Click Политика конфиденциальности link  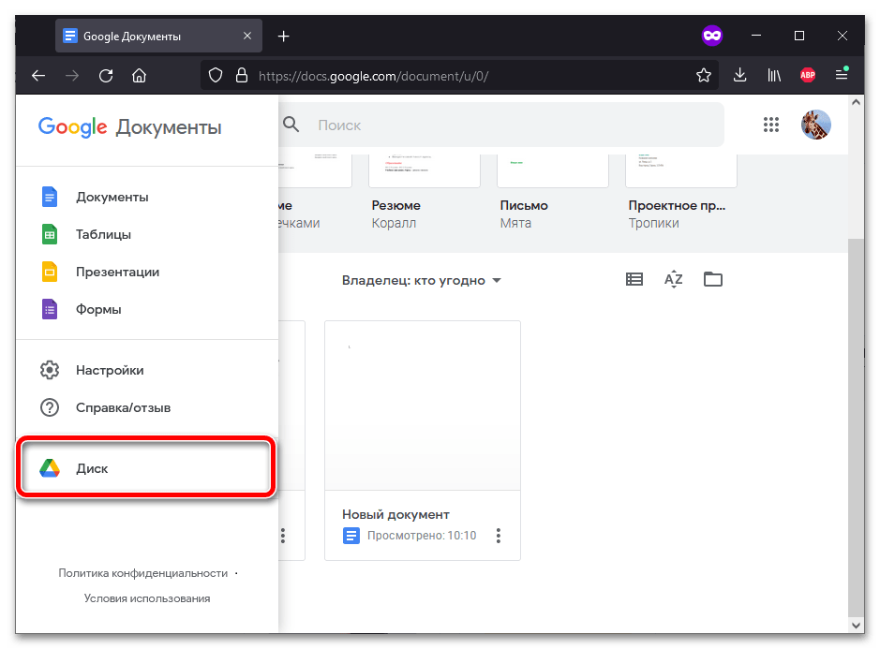point(143,572)
